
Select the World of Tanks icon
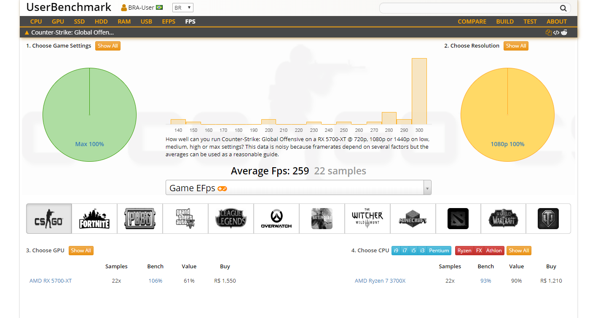(548, 219)
